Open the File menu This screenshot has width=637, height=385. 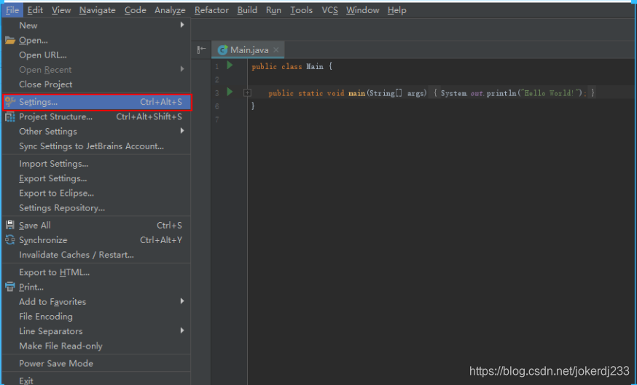[12, 10]
